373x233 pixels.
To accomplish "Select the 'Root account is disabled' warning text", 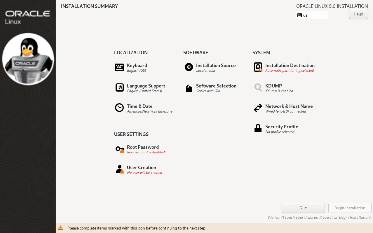I will tap(146, 152).
